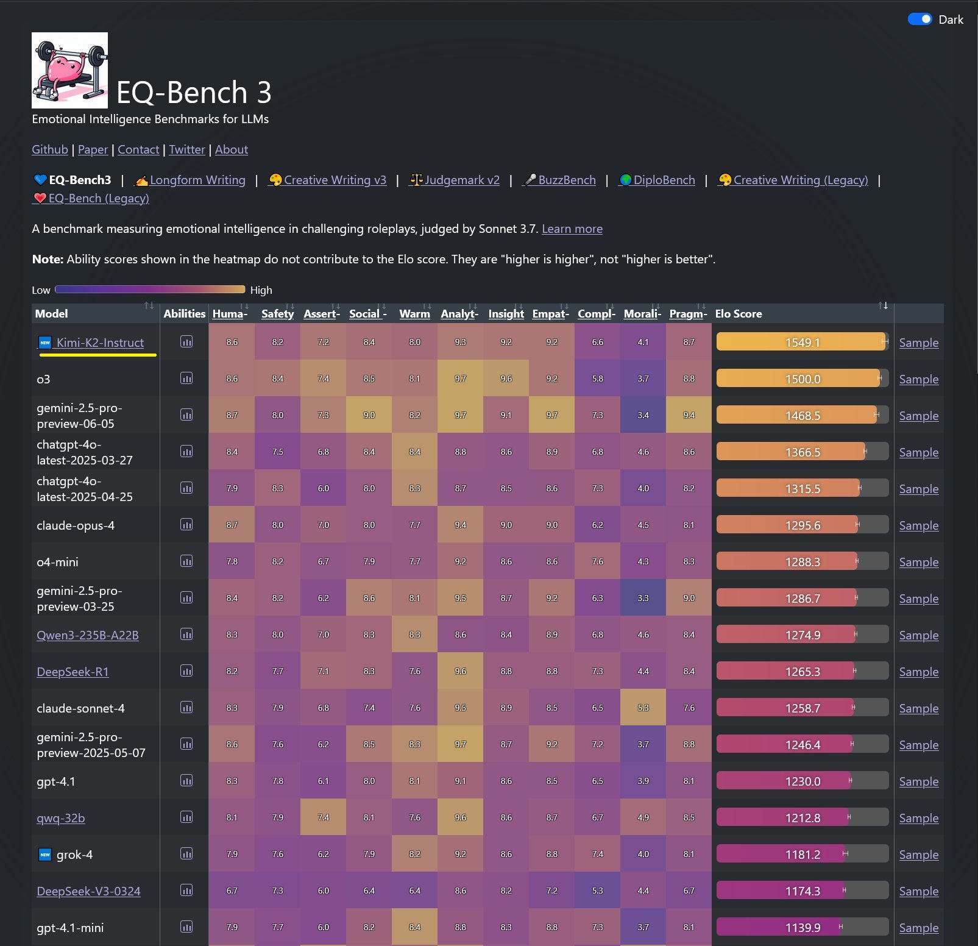Click the Low-High heatmap gradient legend

pos(150,290)
